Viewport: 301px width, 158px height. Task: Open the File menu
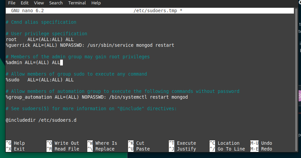tap(12, 3)
